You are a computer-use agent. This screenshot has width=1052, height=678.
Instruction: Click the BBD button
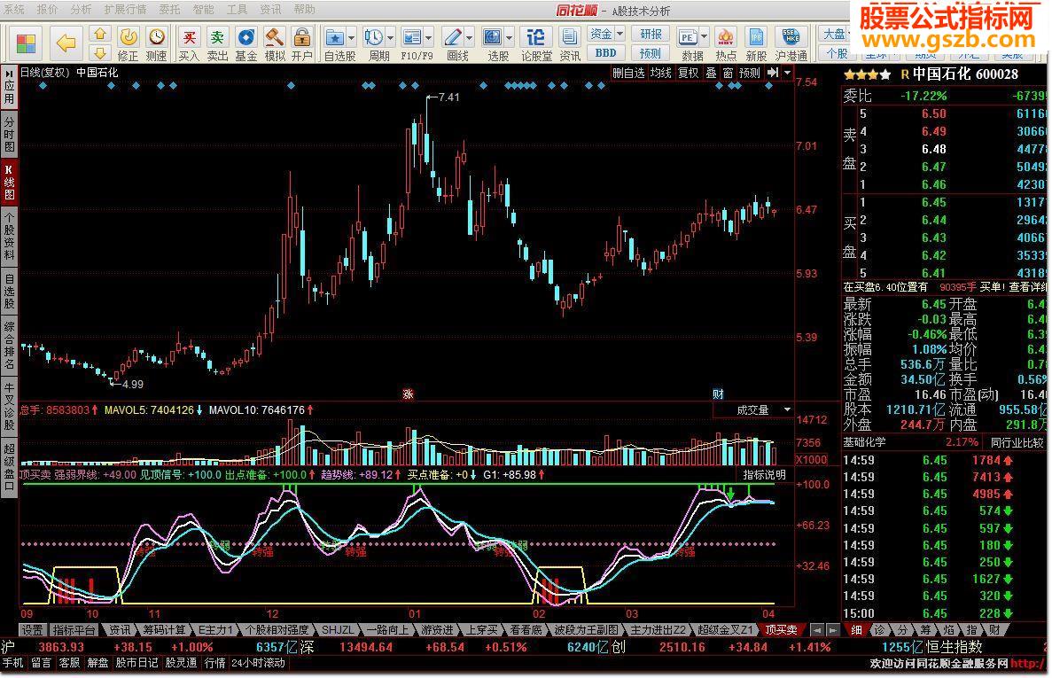(x=606, y=53)
